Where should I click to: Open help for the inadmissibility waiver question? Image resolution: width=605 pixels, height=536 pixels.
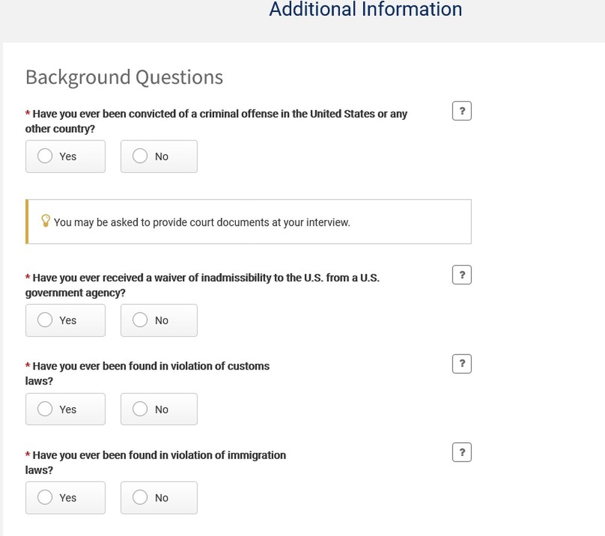click(462, 275)
